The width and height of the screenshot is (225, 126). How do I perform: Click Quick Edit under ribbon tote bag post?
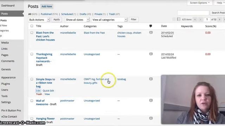(x=49, y=91)
